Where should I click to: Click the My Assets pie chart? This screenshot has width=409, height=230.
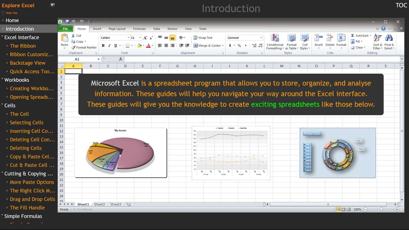(x=121, y=153)
